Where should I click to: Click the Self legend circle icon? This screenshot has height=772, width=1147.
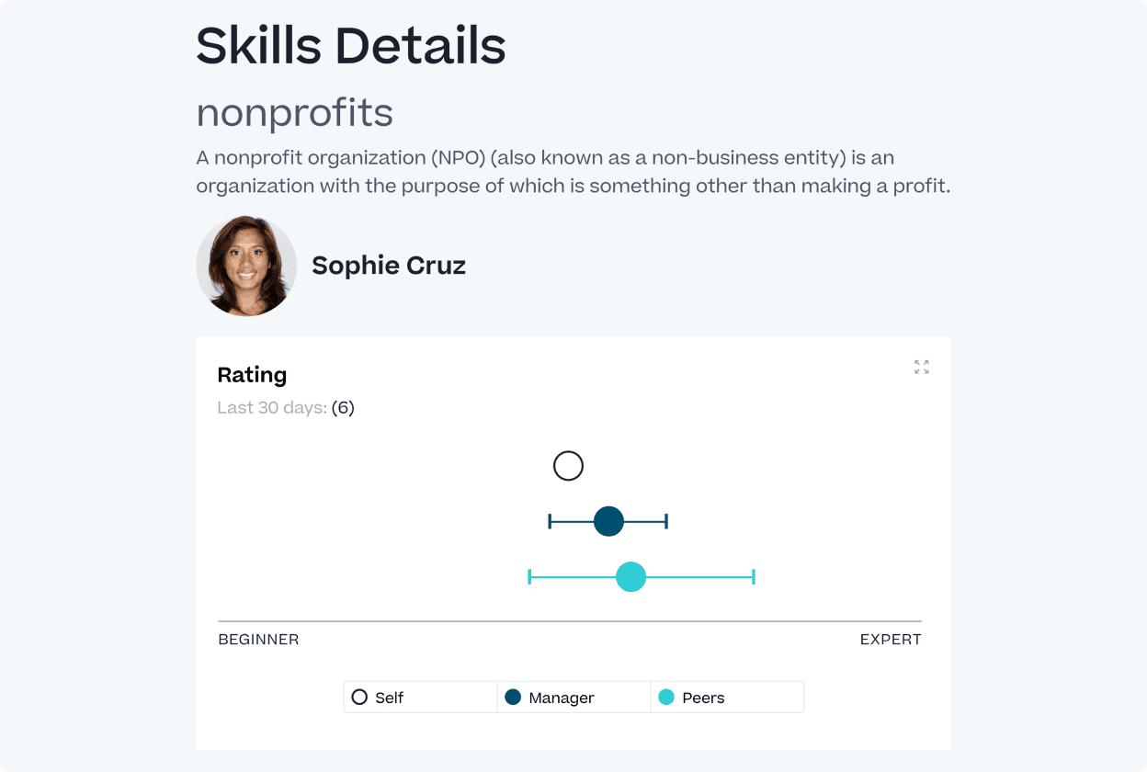tap(359, 697)
